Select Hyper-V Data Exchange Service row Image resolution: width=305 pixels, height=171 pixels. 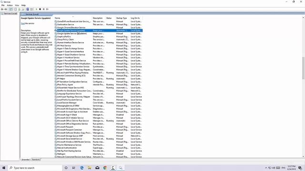click(99, 48)
